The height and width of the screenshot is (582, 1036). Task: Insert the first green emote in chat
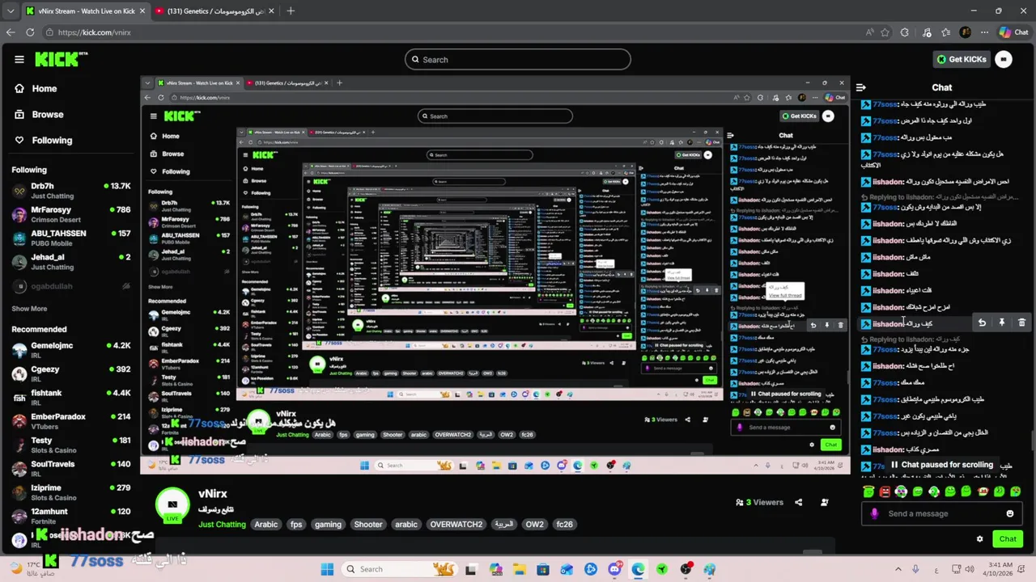(x=868, y=491)
